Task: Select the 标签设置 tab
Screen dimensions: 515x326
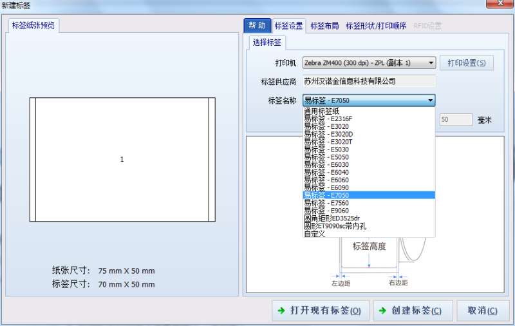Action: (288, 26)
